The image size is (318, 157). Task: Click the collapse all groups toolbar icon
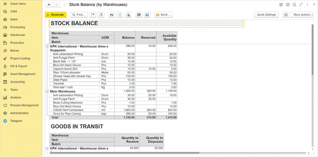click(x=93, y=15)
